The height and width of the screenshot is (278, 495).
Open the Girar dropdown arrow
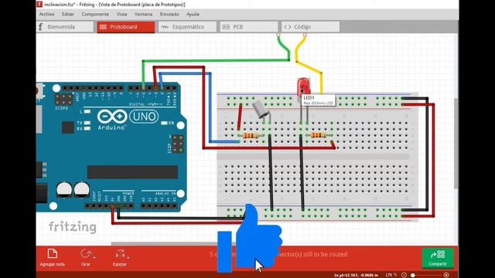94,257
